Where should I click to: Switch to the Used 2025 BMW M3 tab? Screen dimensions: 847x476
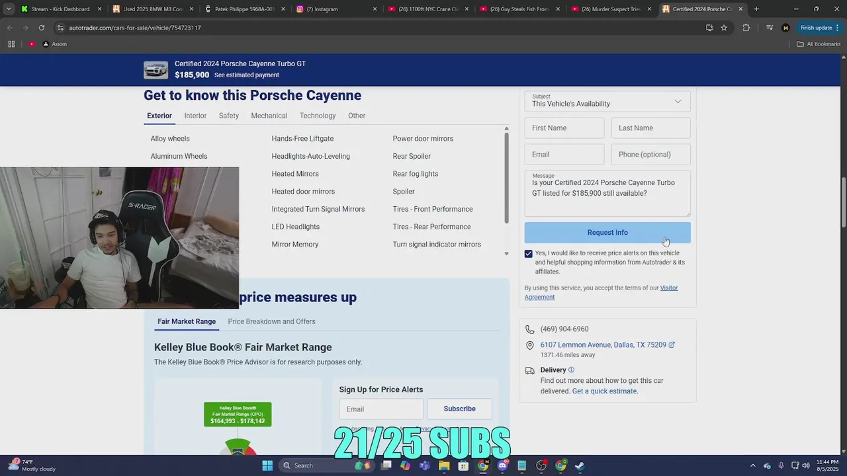[x=152, y=9]
